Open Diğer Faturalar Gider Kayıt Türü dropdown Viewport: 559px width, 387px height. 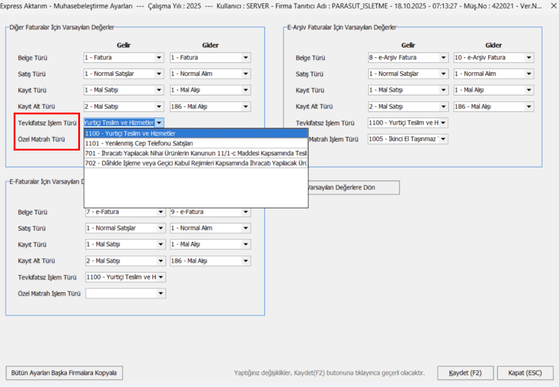click(x=210, y=90)
